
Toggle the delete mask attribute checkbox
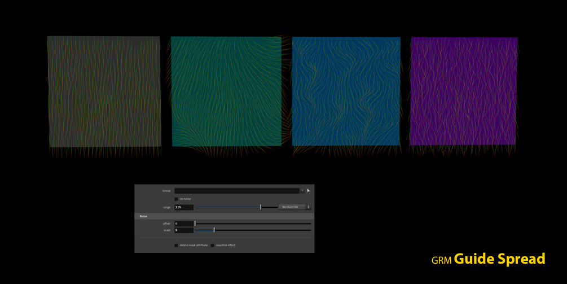176,245
